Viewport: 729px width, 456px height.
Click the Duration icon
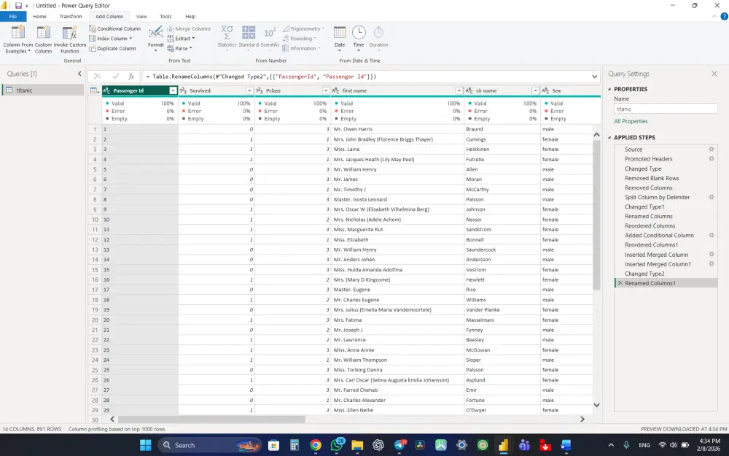[378, 35]
